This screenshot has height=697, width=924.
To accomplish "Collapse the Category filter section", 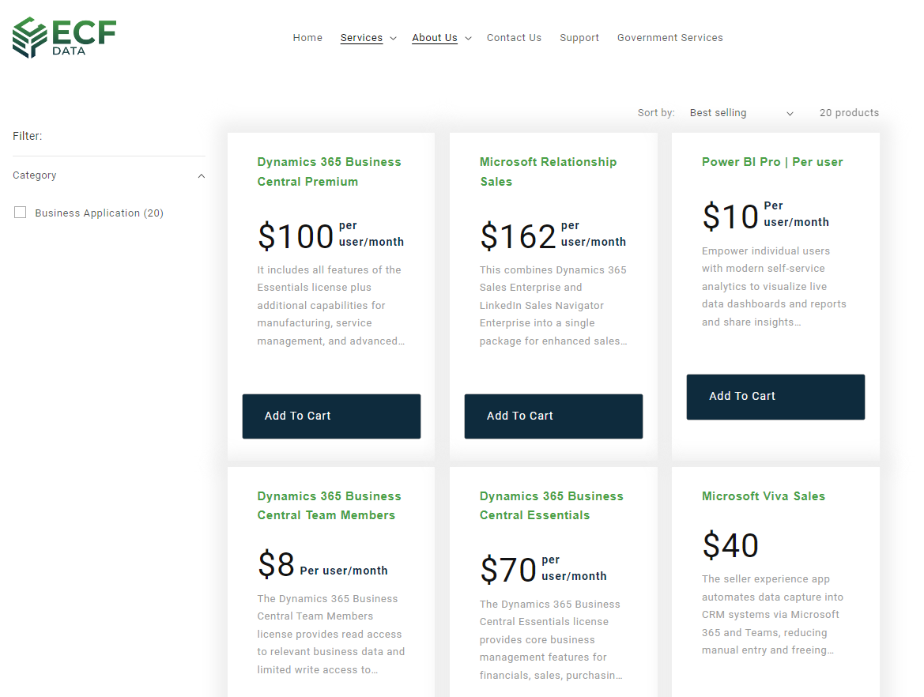I will coord(201,175).
